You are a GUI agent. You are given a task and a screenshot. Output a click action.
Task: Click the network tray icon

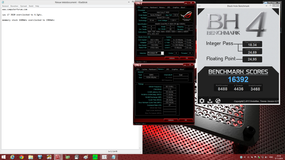[x=262, y=157]
